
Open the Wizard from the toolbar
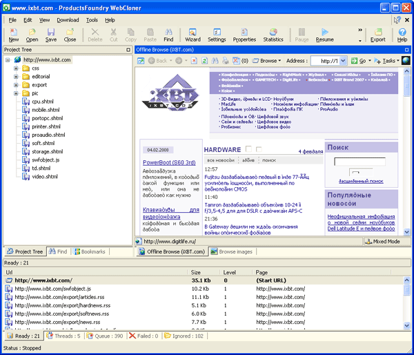[x=193, y=35]
